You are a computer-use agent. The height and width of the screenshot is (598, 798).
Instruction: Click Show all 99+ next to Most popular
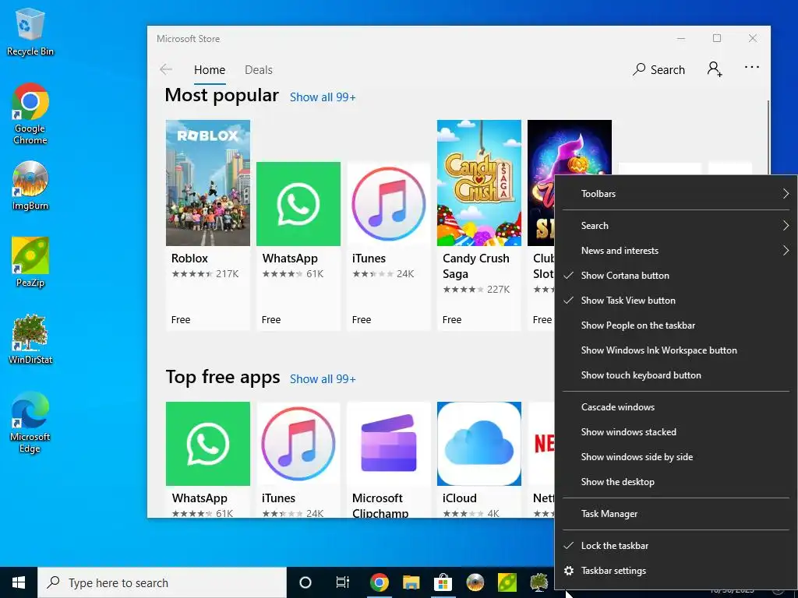coord(323,97)
